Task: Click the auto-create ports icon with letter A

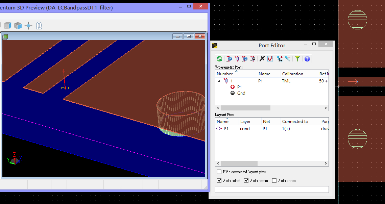Action: (229, 59)
